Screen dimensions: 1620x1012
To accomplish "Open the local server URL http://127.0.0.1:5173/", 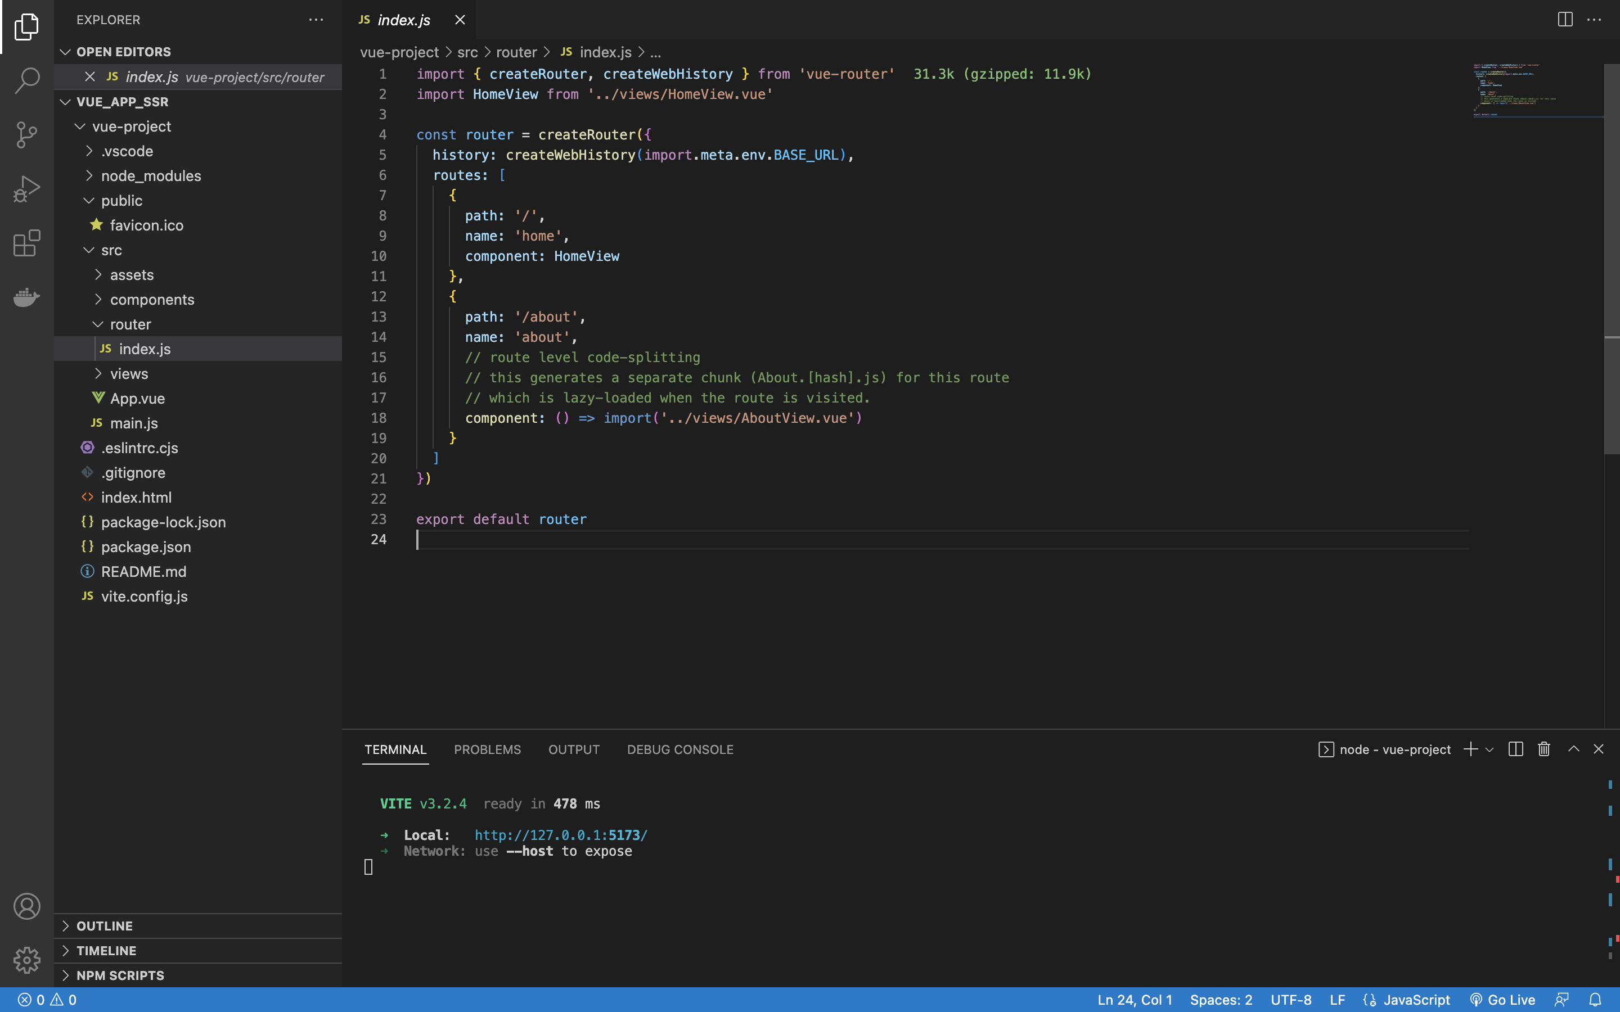I will click(x=561, y=835).
